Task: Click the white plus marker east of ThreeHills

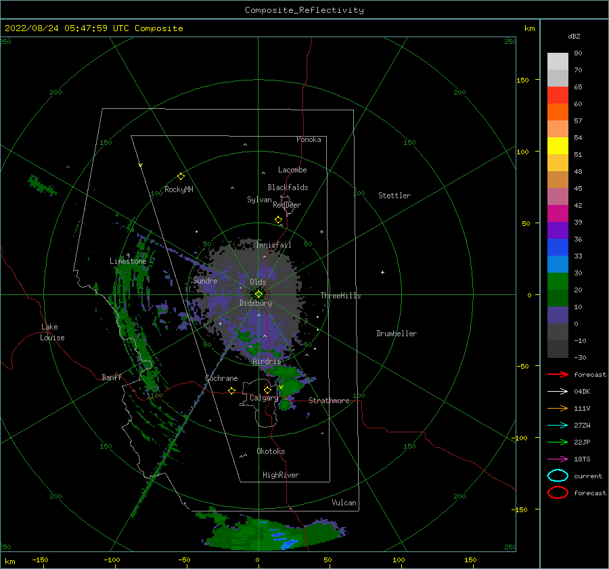Action: coord(382,272)
